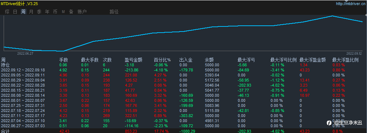This screenshot has height=133, width=367.
Task: Click the 手数 column header
Action: (63, 60)
